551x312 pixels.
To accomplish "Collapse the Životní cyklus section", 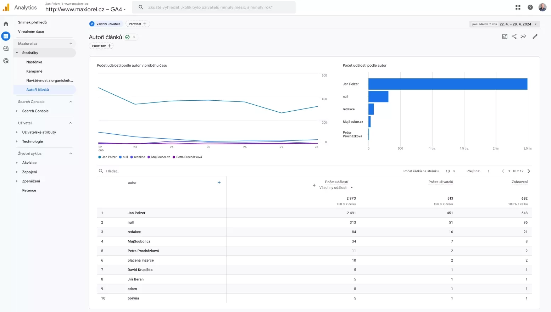I will coord(71,154).
